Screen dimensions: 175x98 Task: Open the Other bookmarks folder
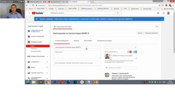(x=168, y=9)
